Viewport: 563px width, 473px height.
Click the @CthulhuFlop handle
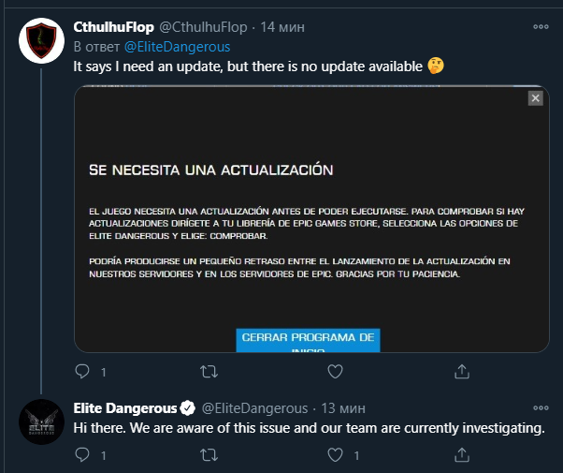(203, 27)
